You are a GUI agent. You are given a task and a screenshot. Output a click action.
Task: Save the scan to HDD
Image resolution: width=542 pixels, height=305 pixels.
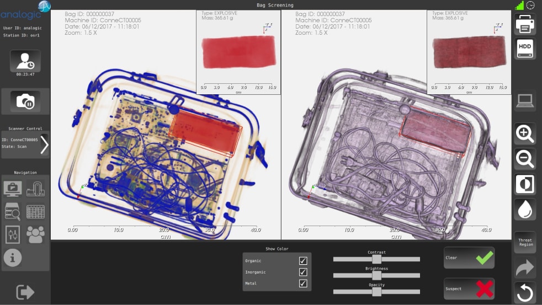click(525, 49)
